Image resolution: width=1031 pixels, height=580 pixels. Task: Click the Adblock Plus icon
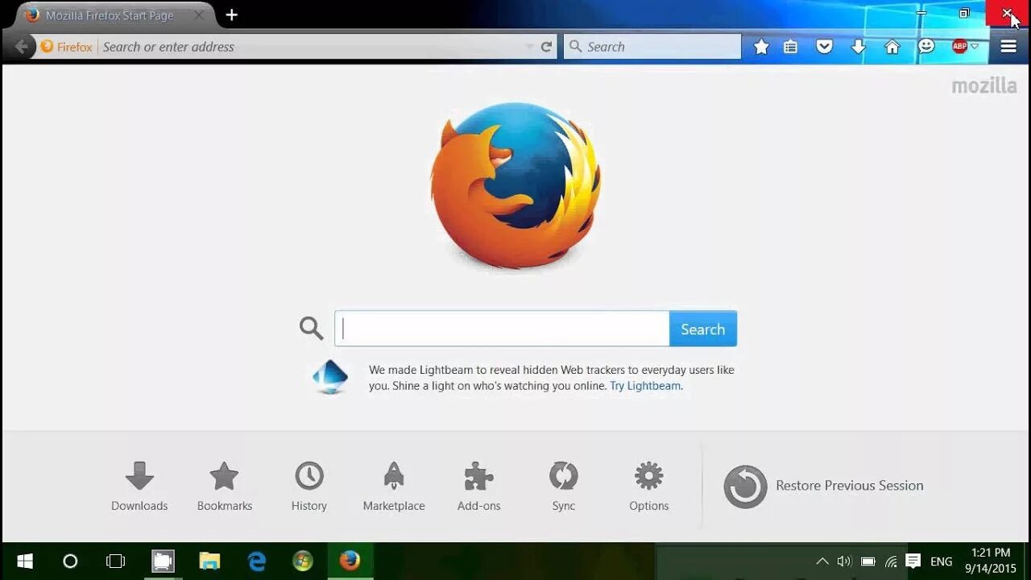959,47
